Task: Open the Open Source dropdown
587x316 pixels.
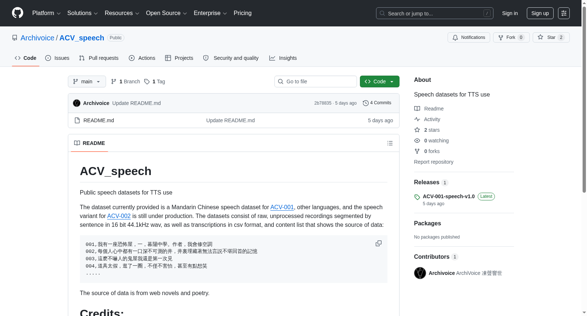Action: (167, 13)
